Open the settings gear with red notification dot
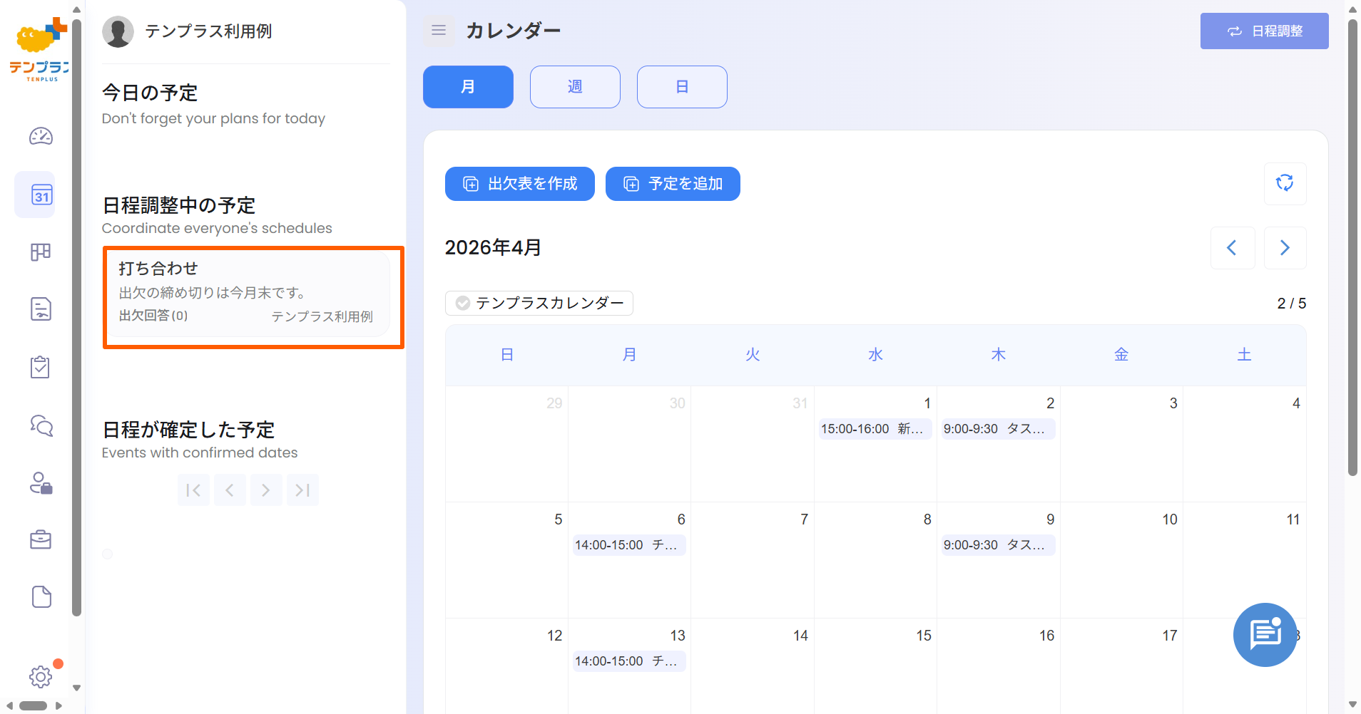Screen dimensions: 1361x714 tap(41, 677)
